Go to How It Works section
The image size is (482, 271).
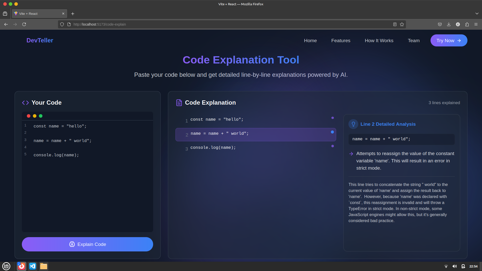click(x=379, y=41)
